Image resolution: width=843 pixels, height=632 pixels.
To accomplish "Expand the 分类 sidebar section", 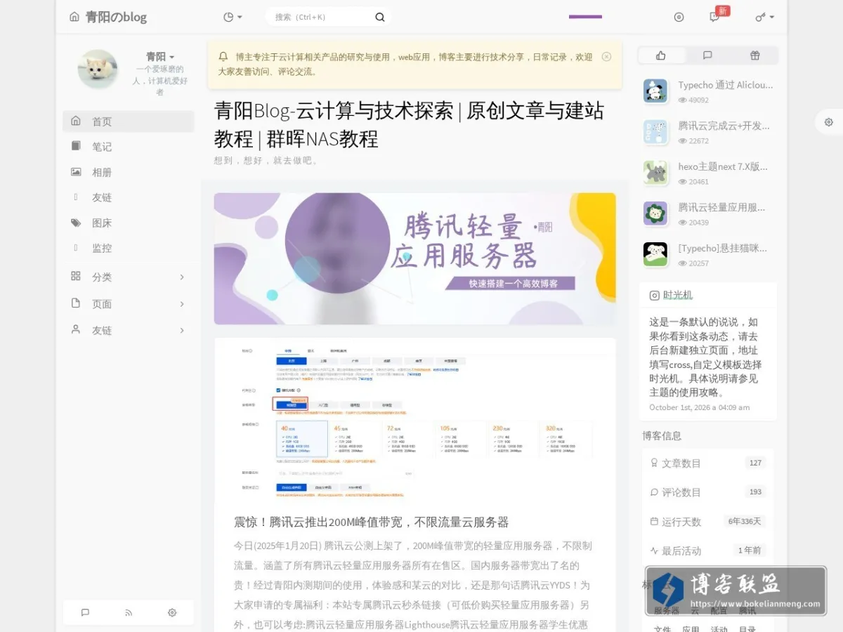I will tap(129, 277).
